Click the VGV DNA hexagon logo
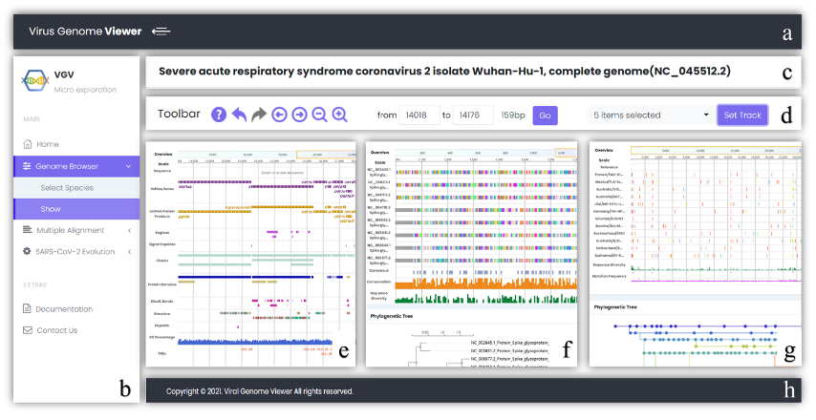This screenshot has height=420, width=816. click(34, 80)
